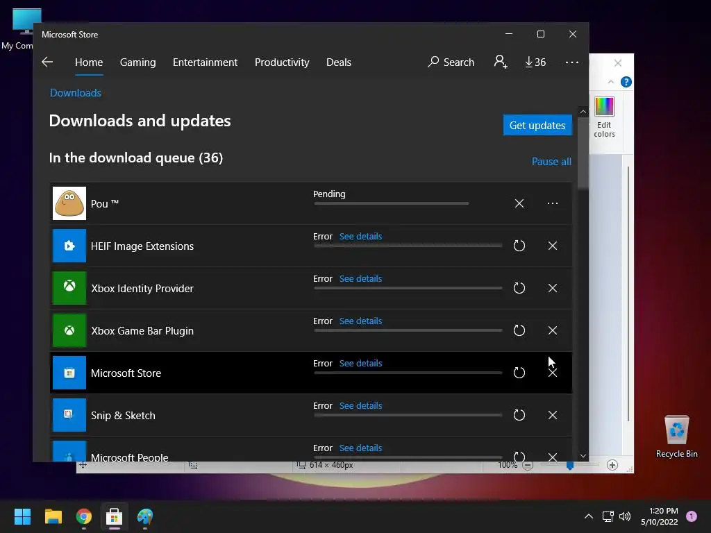
Task: Open the network tray icon
Action: (608, 516)
